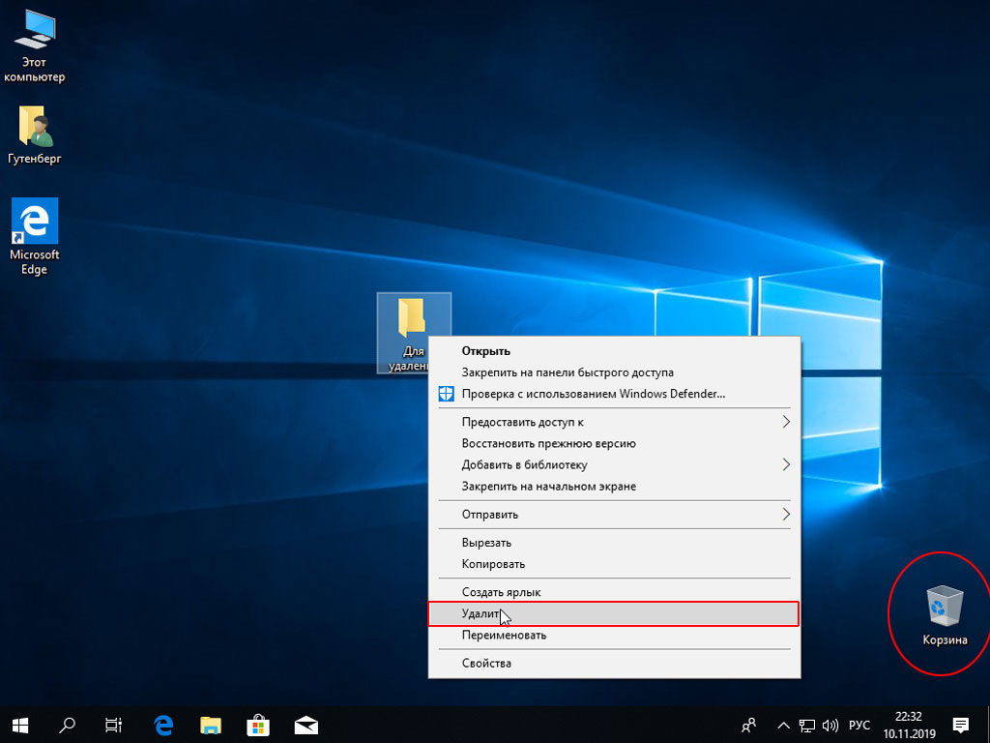The width and height of the screenshot is (990, 743).
Task: Open the People icon in system tray
Action: point(749,725)
